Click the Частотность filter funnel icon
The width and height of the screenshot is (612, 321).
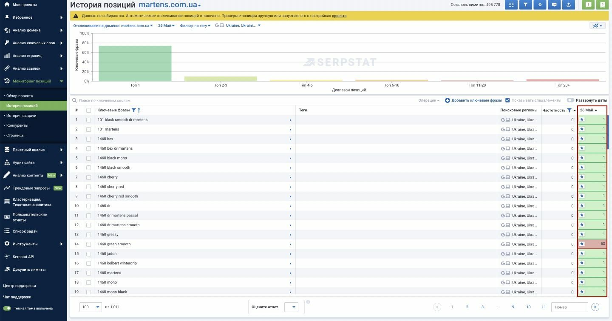pos(569,111)
